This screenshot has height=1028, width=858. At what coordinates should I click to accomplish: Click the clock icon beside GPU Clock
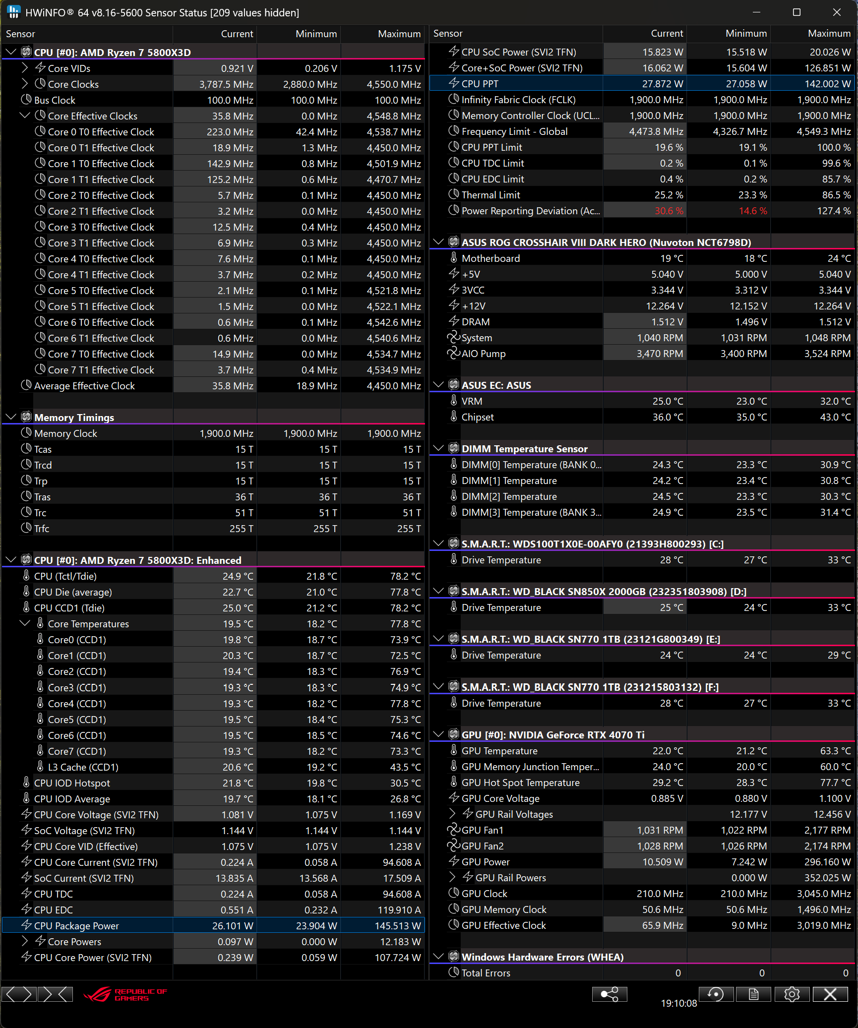453,893
